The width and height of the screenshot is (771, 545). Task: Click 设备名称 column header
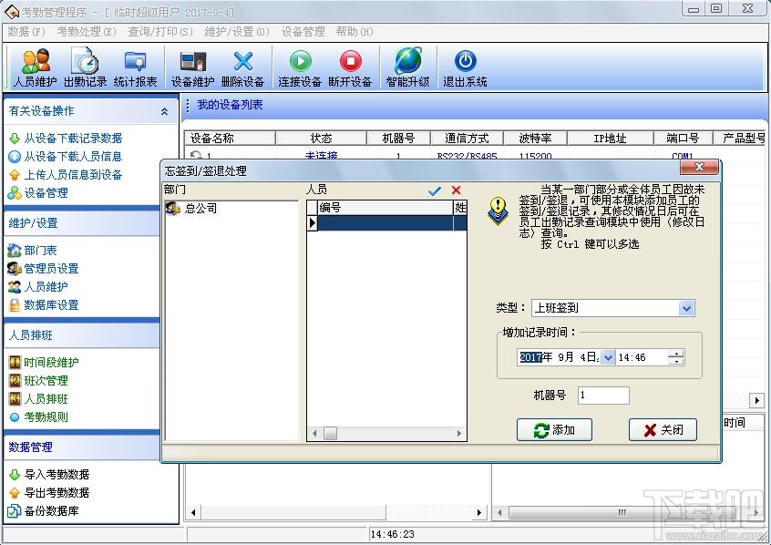pyautogui.click(x=231, y=139)
